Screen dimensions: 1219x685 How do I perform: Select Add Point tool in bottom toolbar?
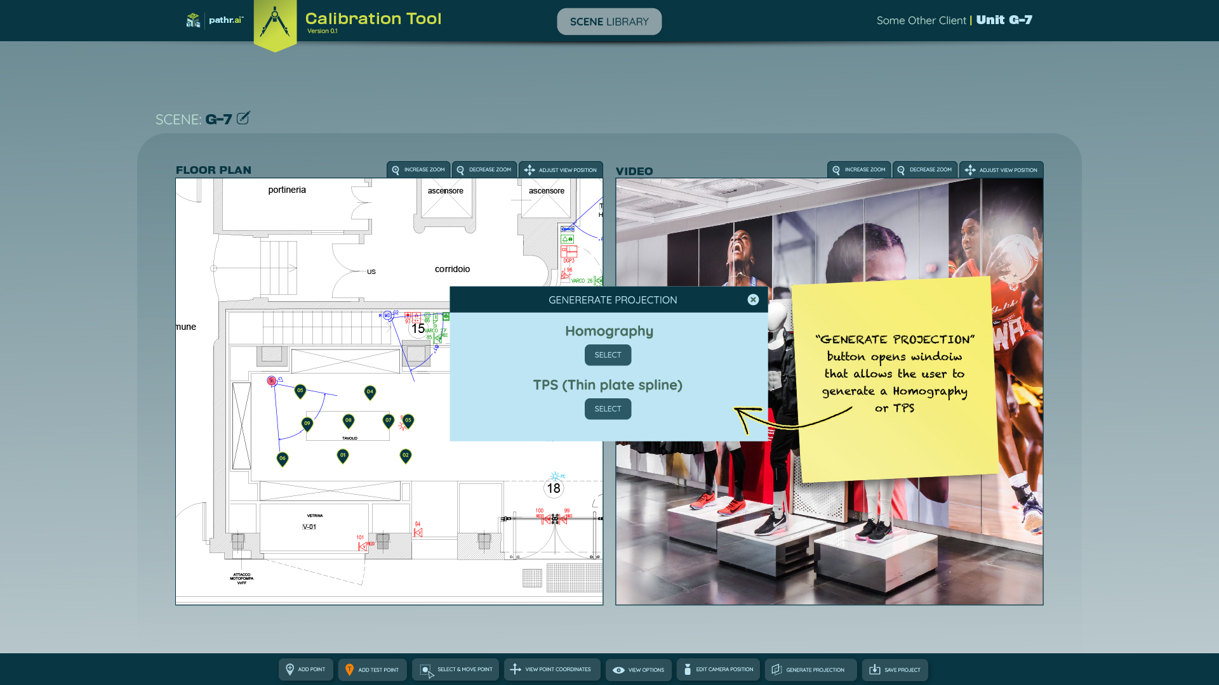[x=305, y=669]
